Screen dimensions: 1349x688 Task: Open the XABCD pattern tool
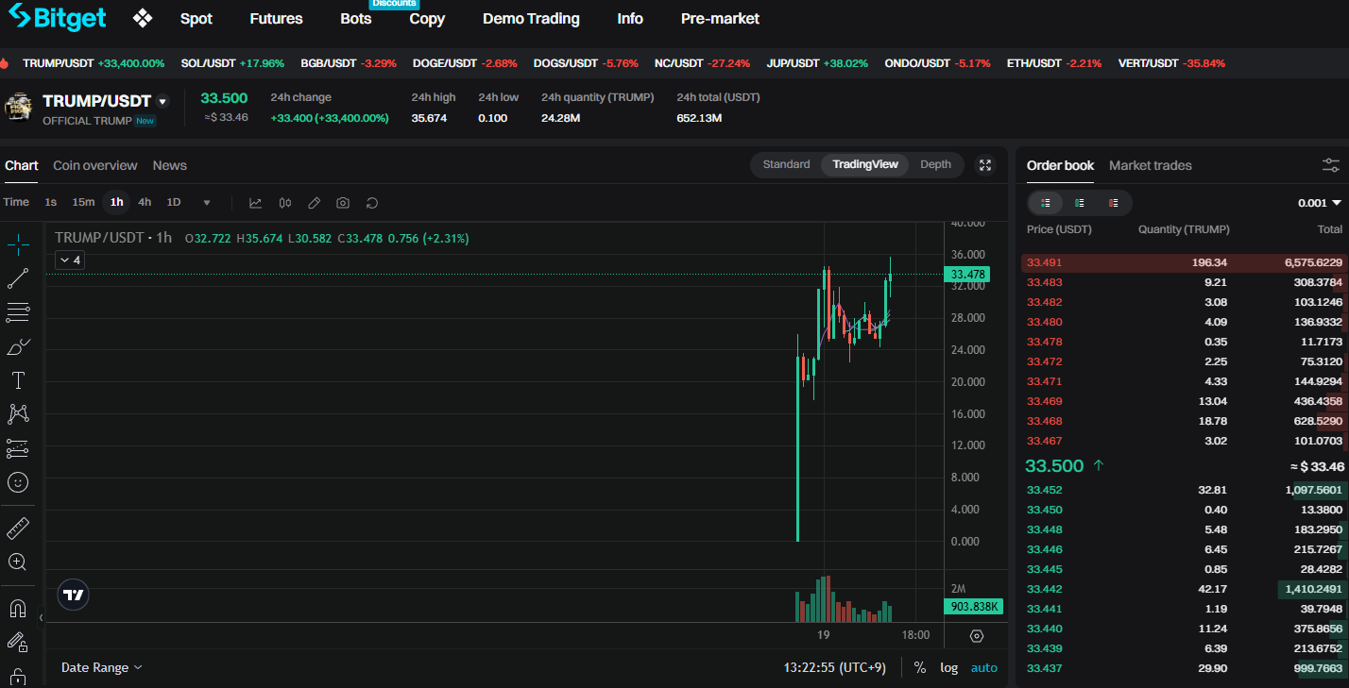(x=18, y=414)
